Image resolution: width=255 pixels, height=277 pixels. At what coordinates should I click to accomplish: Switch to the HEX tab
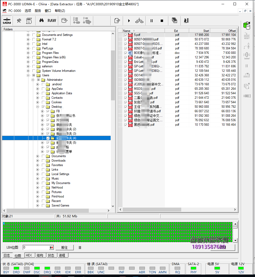(x=29, y=255)
